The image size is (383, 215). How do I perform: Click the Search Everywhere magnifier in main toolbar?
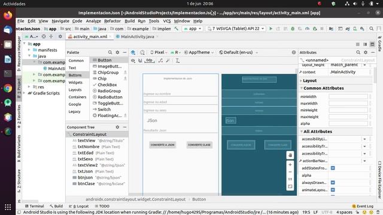click(x=371, y=29)
